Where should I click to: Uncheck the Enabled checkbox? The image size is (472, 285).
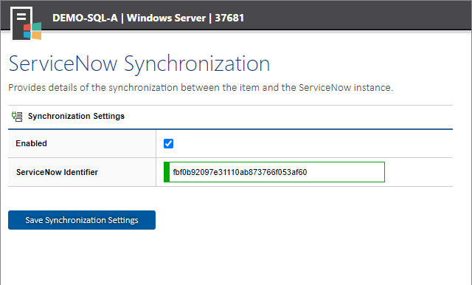169,144
